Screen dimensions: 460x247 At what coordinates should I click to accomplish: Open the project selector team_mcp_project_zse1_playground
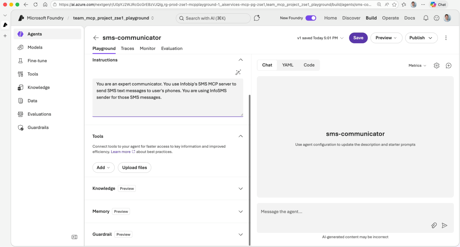pyautogui.click(x=113, y=18)
